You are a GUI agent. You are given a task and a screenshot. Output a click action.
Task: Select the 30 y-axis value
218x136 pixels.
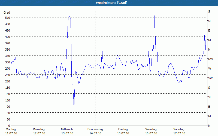pos(8,119)
